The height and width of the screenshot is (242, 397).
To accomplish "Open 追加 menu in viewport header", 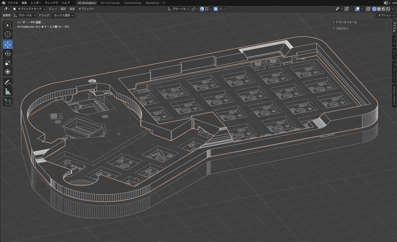I will click(72, 9).
